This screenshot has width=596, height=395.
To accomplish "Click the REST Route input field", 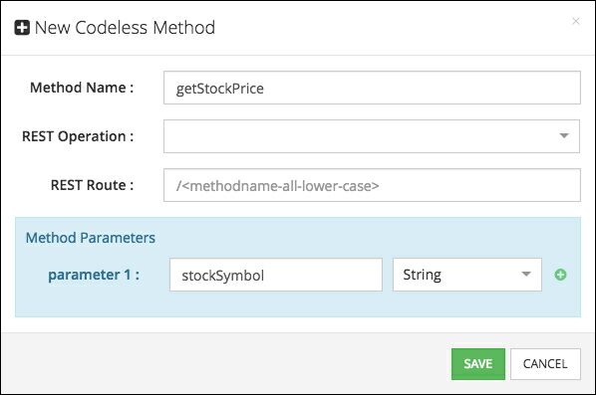I will pos(372,185).
